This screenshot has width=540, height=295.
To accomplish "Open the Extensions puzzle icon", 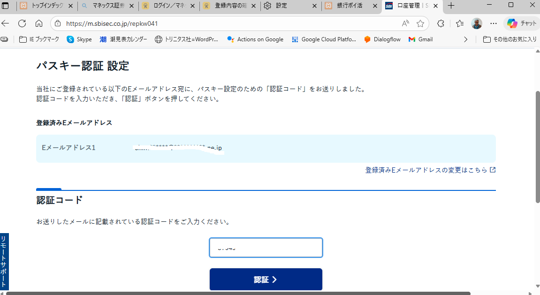I will [x=441, y=23].
